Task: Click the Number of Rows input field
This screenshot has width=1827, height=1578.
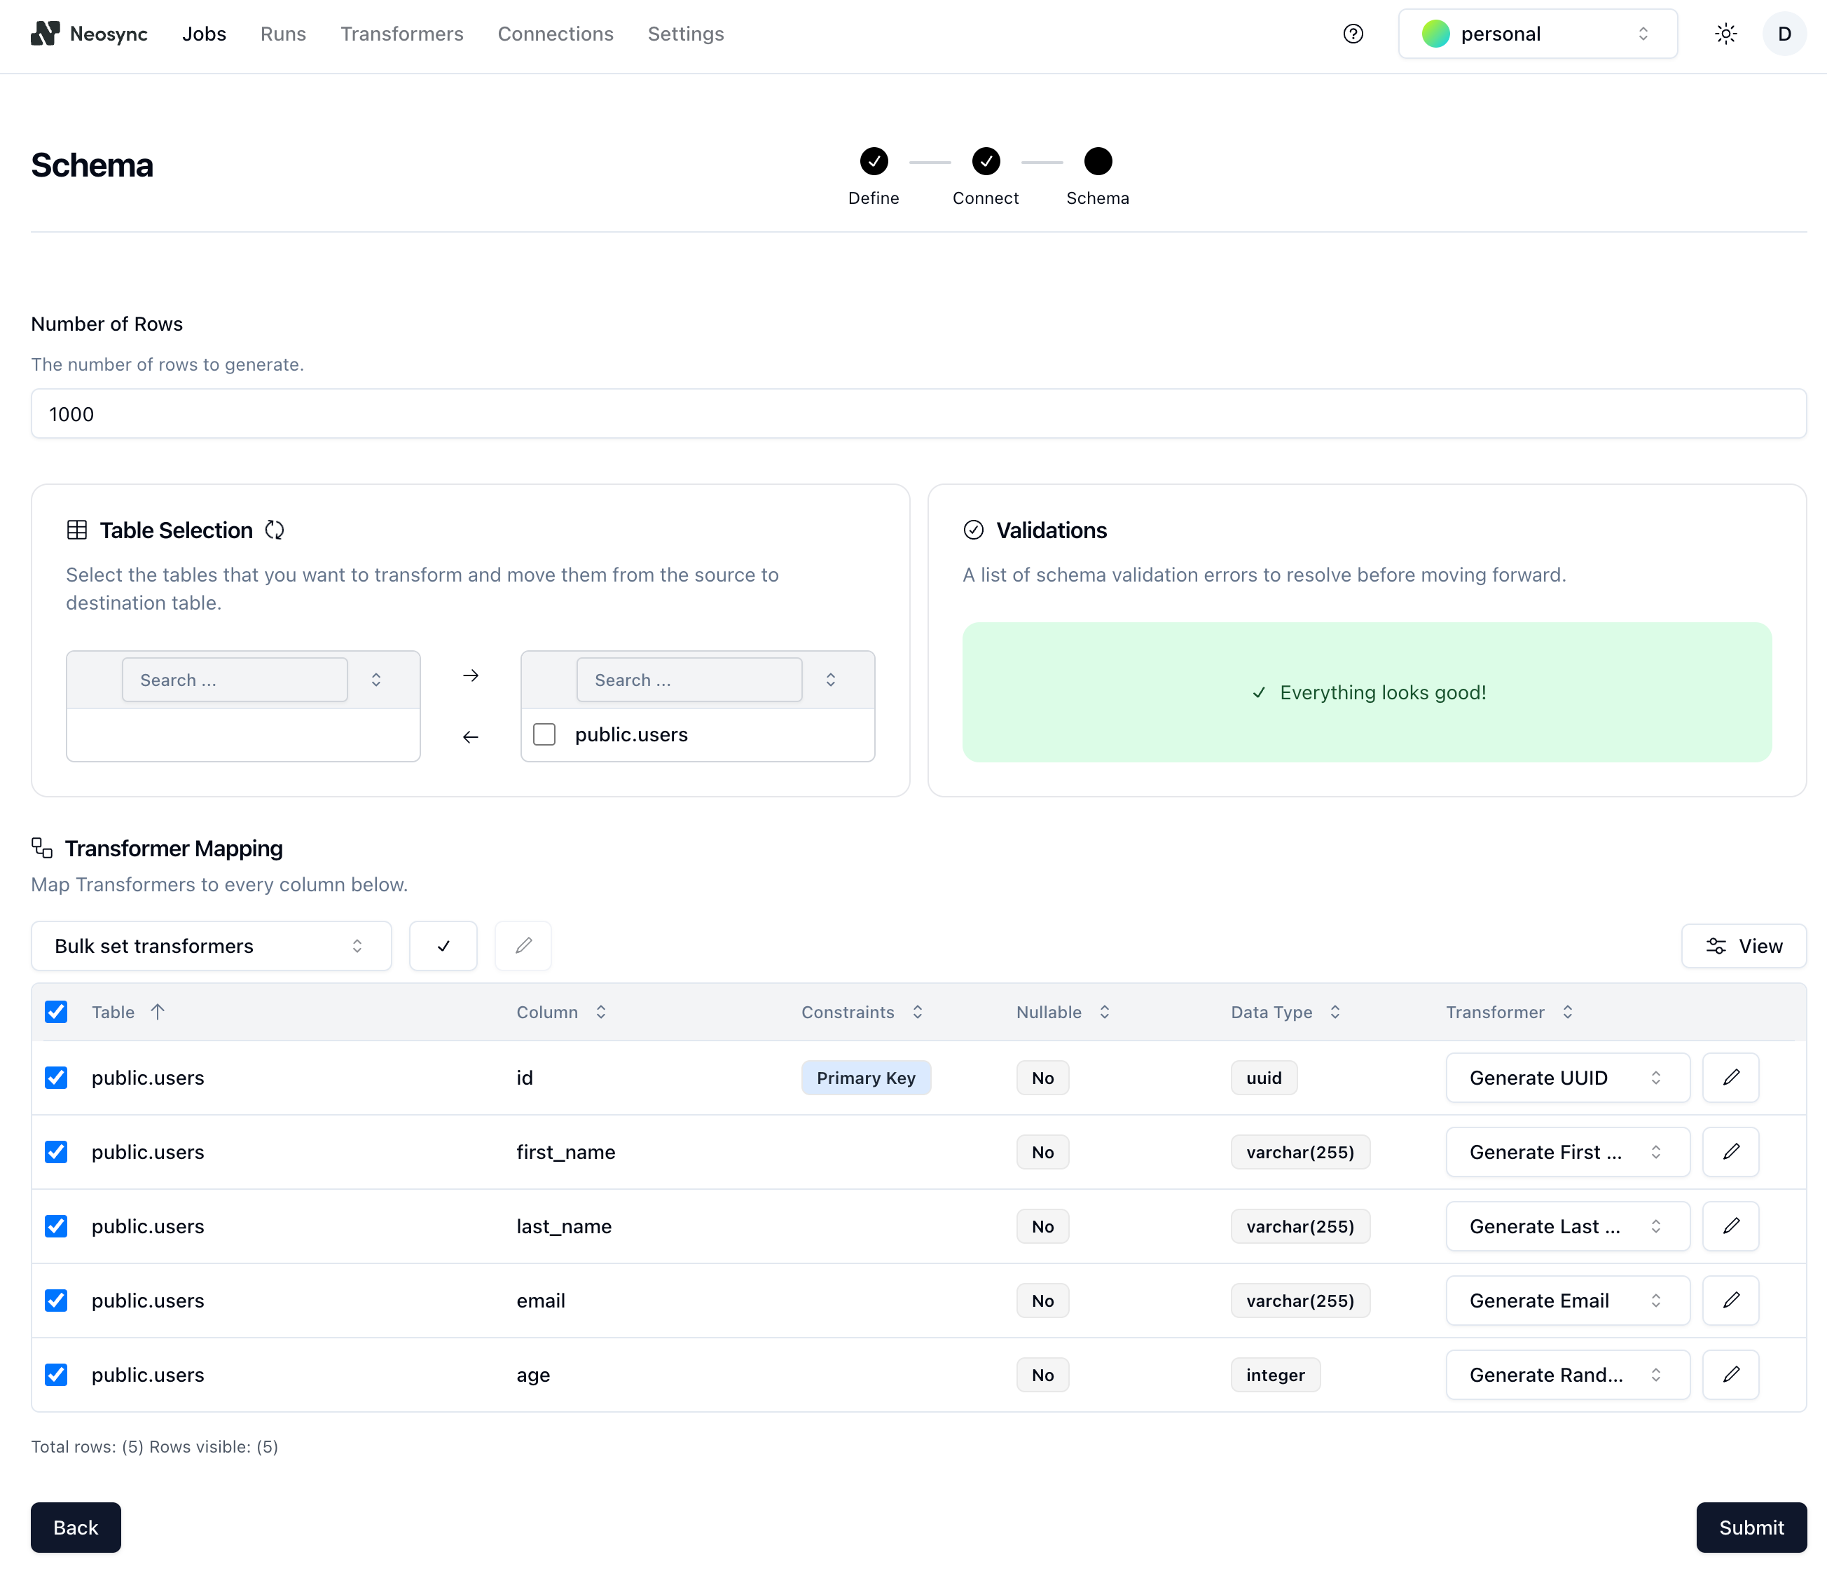Action: (x=919, y=413)
